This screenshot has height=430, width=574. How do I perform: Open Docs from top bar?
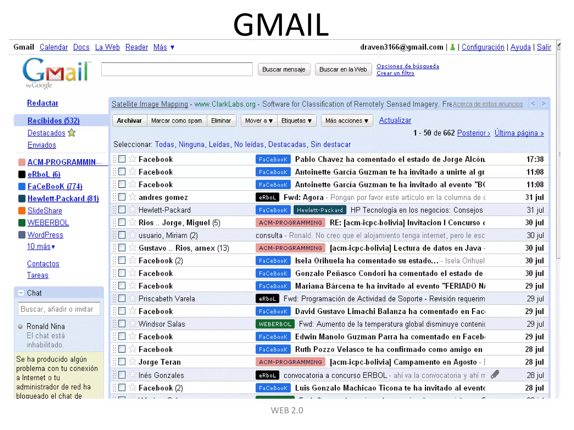coord(81,47)
